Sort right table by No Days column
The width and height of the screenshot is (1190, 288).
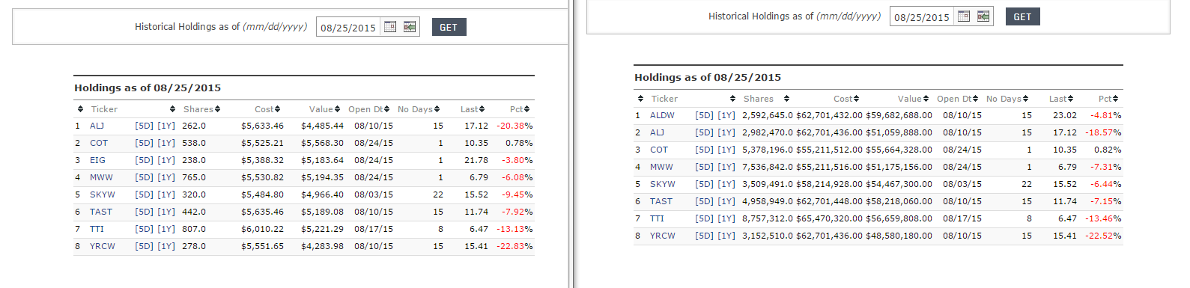pos(1007,99)
